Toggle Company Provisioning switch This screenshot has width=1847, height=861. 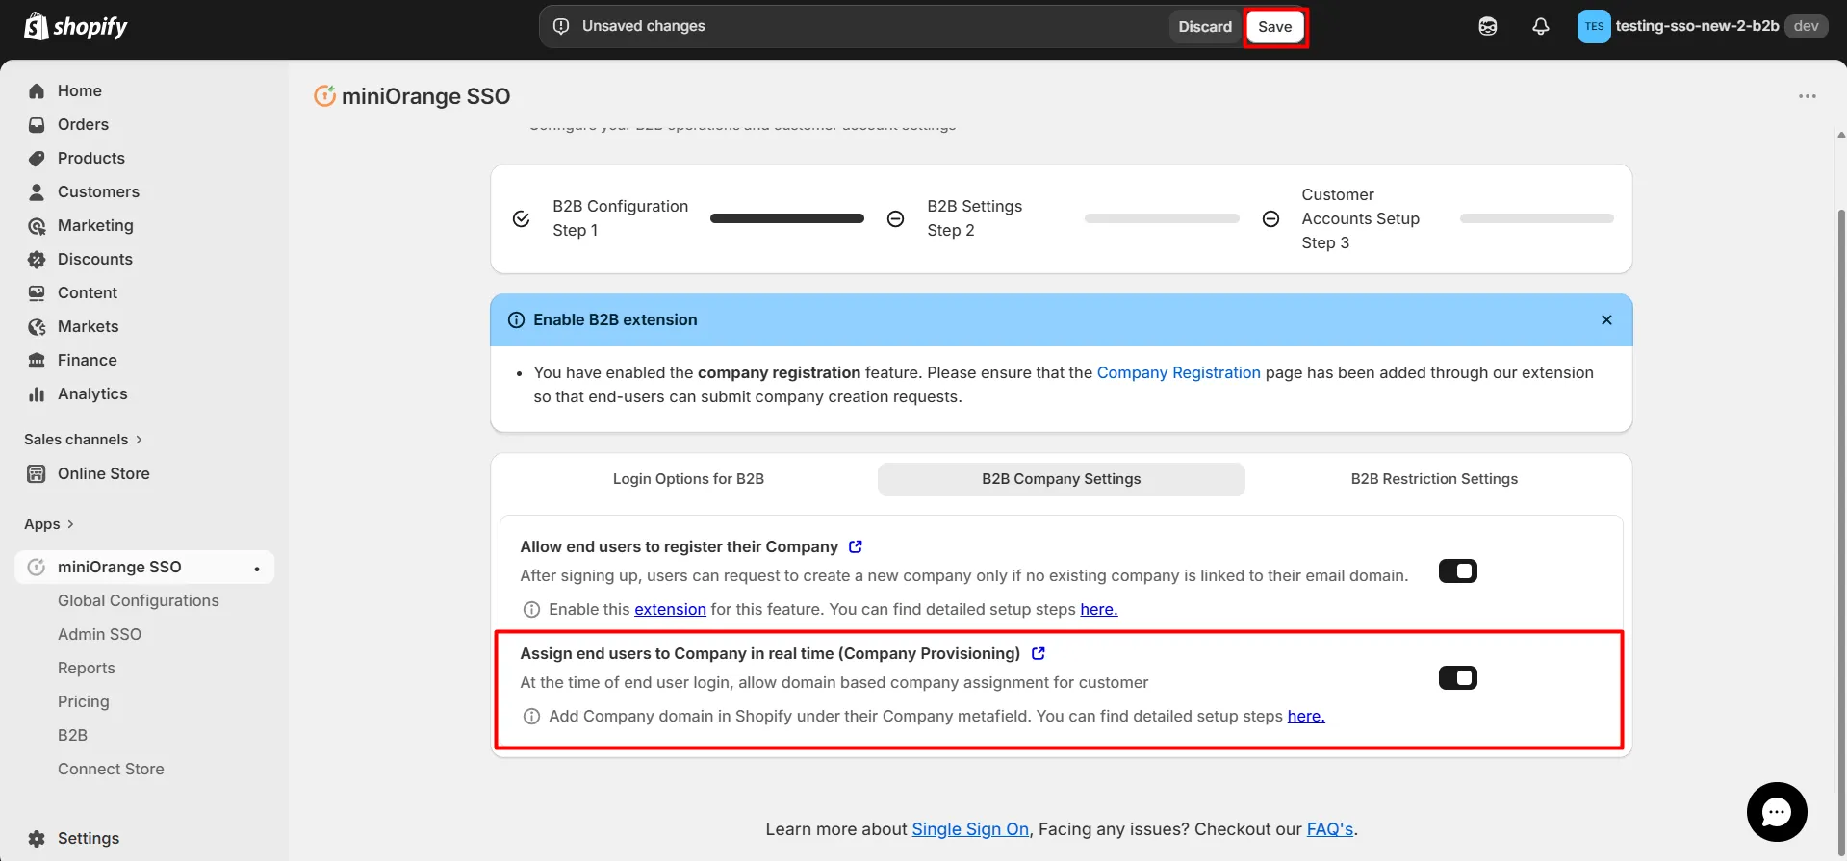point(1458,678)
